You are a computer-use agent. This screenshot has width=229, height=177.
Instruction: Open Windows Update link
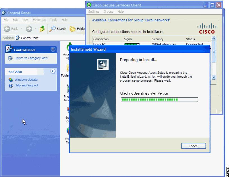26,80
